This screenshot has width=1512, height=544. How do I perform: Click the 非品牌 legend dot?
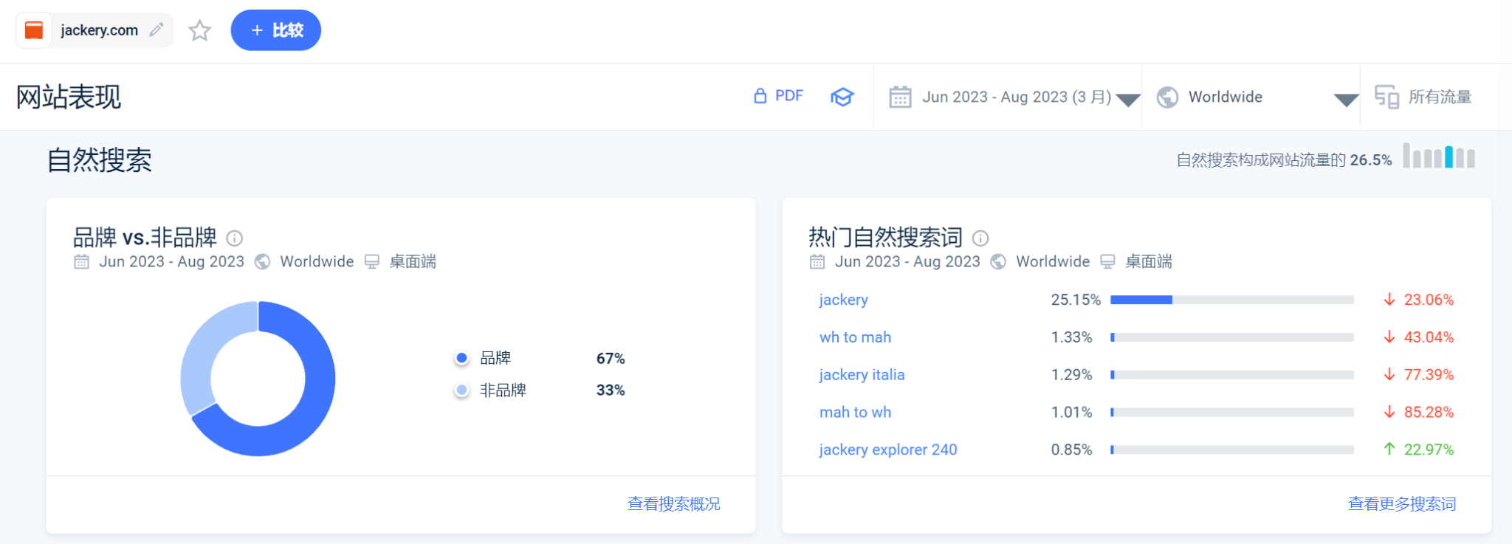click(461, 390)
